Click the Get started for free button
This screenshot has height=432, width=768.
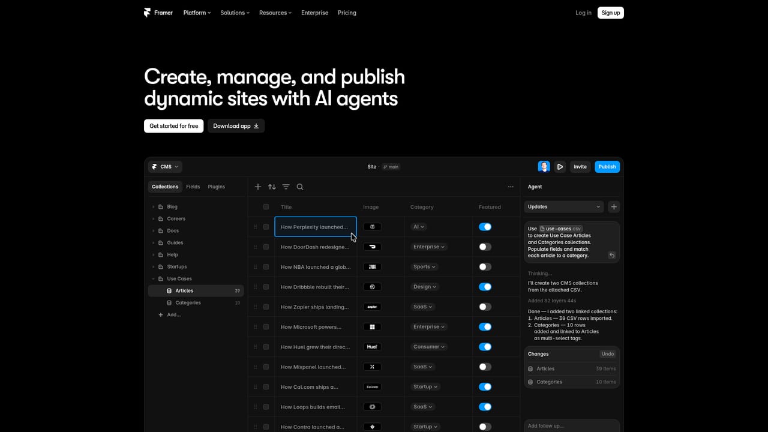pyautogui.click(x=174, y=126)
